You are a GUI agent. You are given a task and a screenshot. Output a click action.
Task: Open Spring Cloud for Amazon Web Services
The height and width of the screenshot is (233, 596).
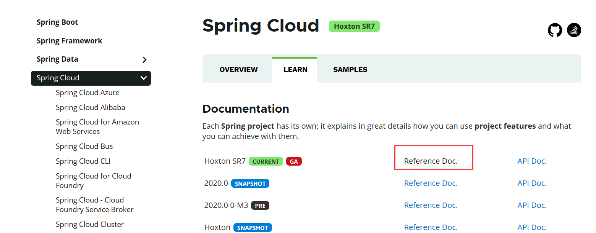pyautogui.click(x=97, y=126)
